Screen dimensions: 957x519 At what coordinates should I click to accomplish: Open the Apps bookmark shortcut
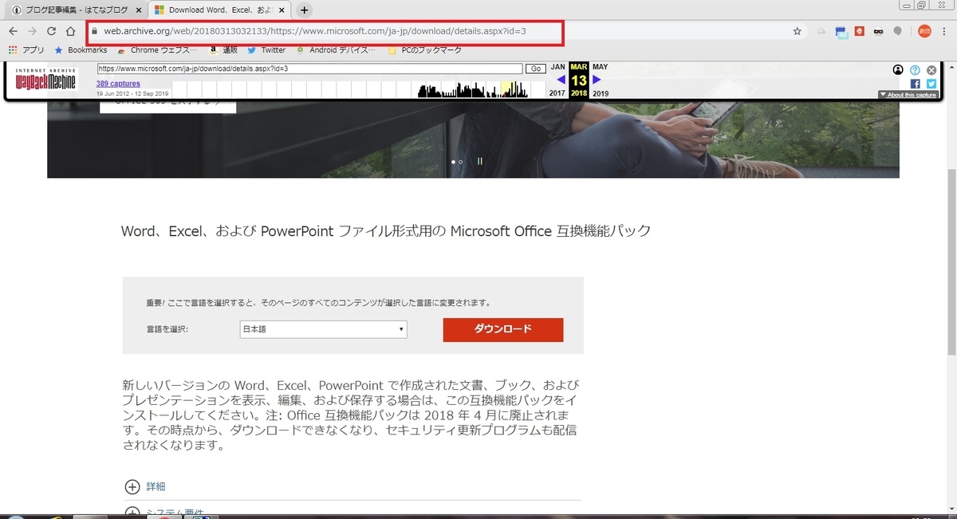[26, 49]
